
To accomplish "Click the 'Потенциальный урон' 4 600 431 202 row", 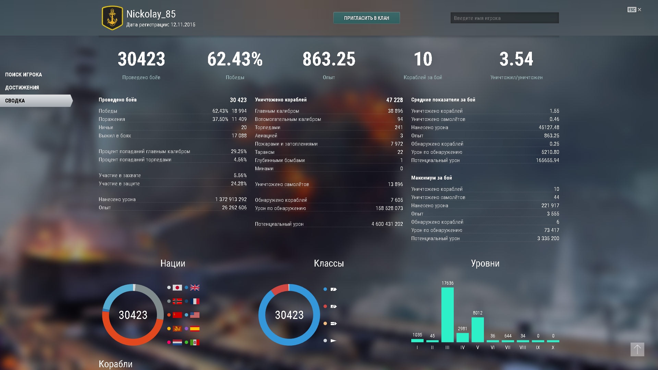I will point(329,224).
